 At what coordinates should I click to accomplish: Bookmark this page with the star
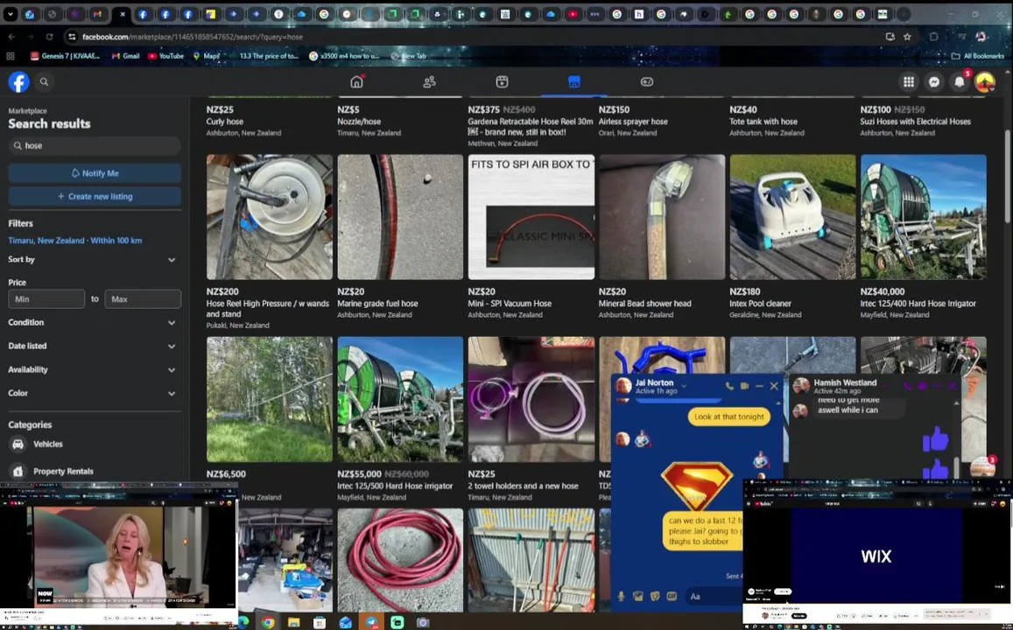coord(907,37)
